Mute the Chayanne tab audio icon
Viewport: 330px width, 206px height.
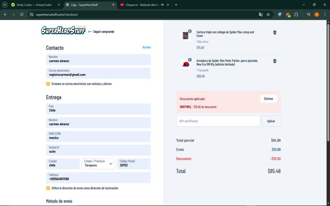(162, 5)
